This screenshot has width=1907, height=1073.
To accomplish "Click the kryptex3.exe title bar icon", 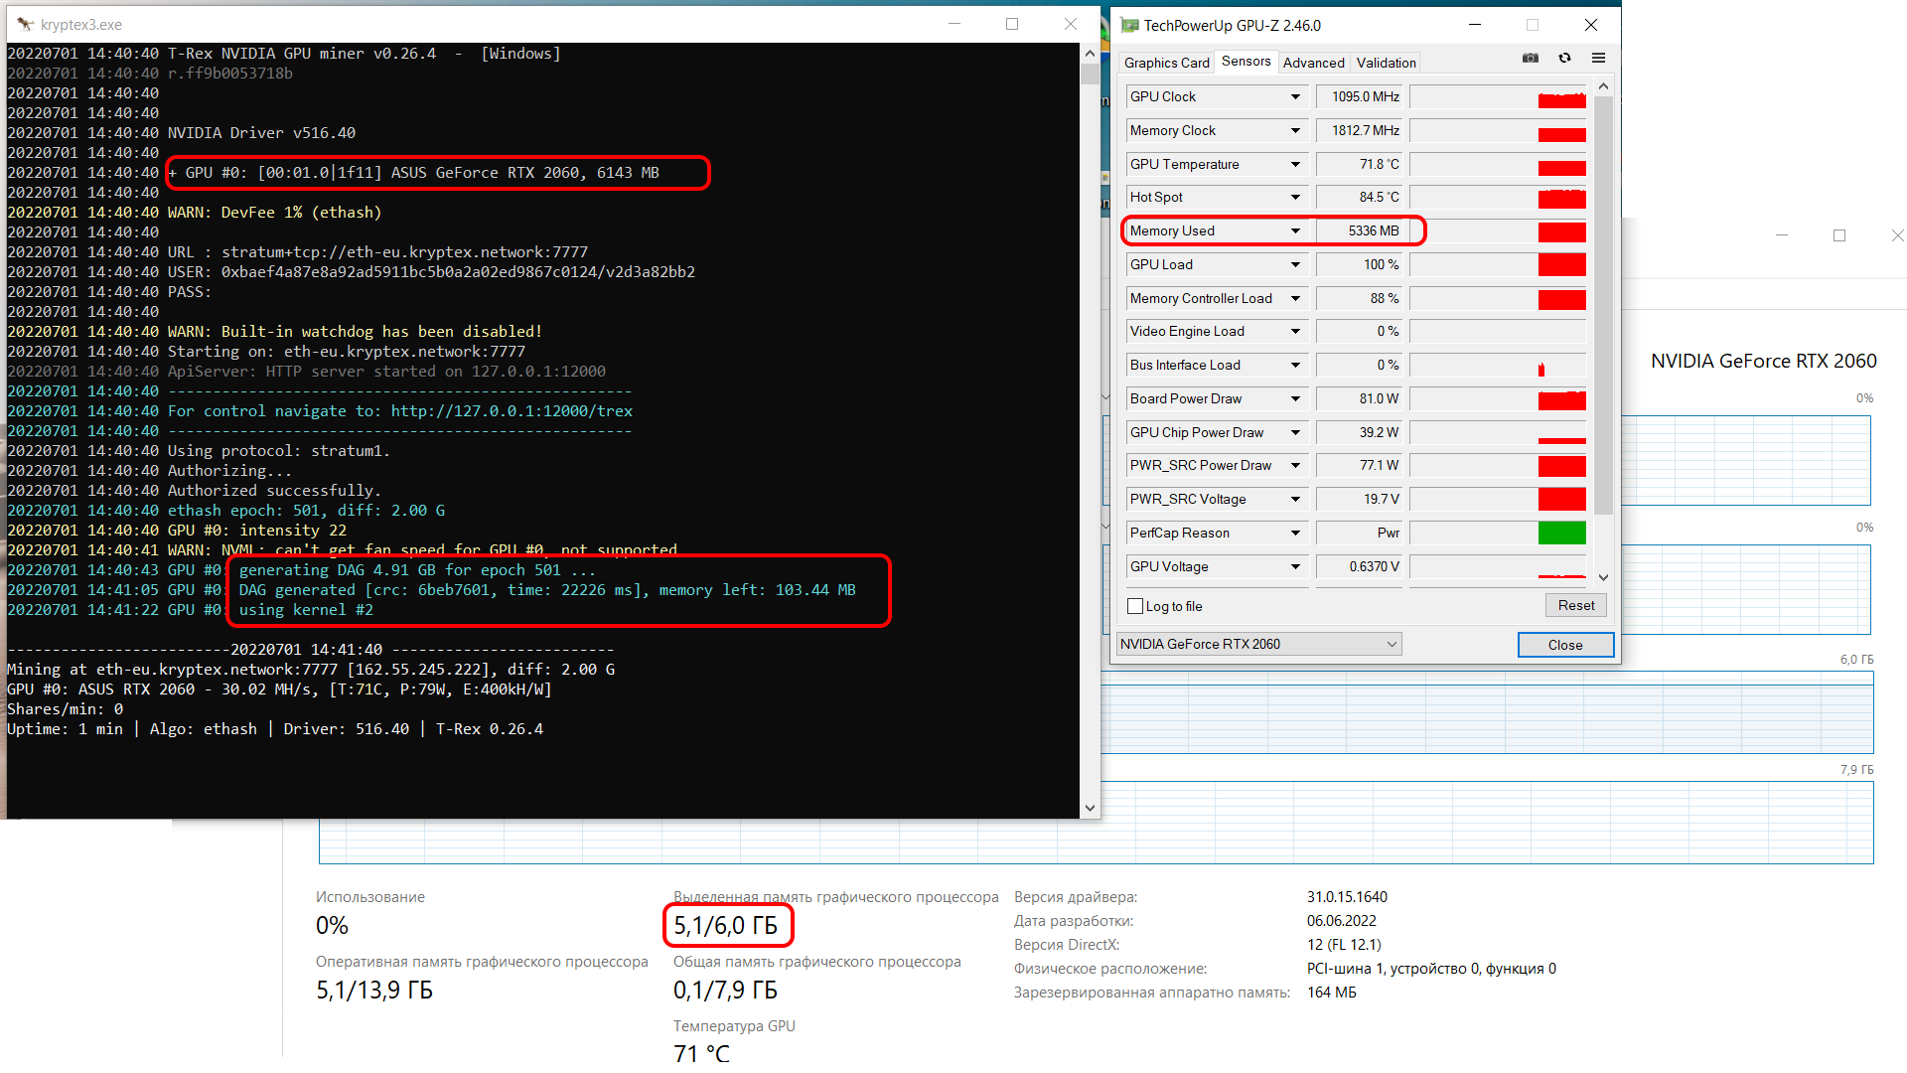I will 25,24.
